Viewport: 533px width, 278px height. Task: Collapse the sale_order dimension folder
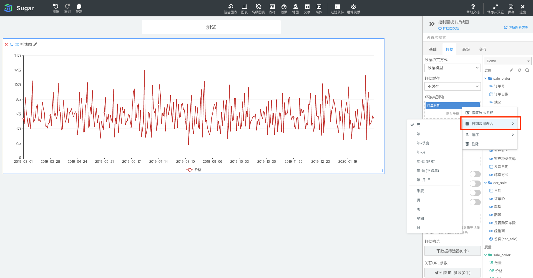click(x=485, y=78)
